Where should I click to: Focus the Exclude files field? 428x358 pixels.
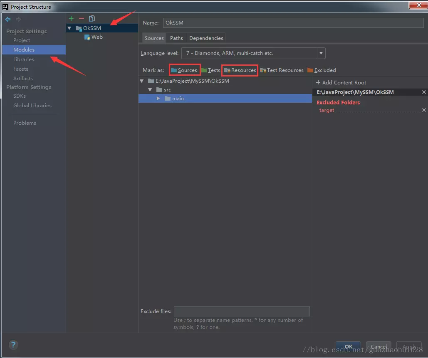tap(242, 311)
